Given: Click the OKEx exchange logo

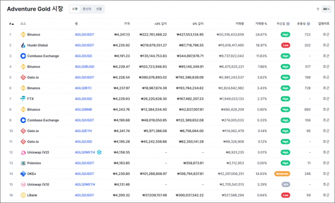Looking at the screenshot, I should point(23,173).
